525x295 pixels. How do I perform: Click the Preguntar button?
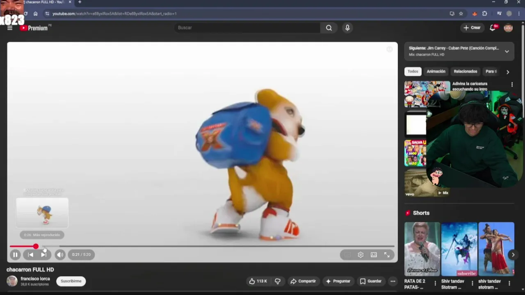coord(338,281)
